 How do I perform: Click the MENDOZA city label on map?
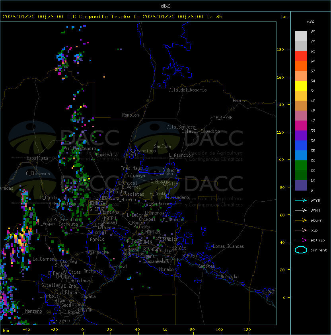pyautogui.click(x=97, y=203)
